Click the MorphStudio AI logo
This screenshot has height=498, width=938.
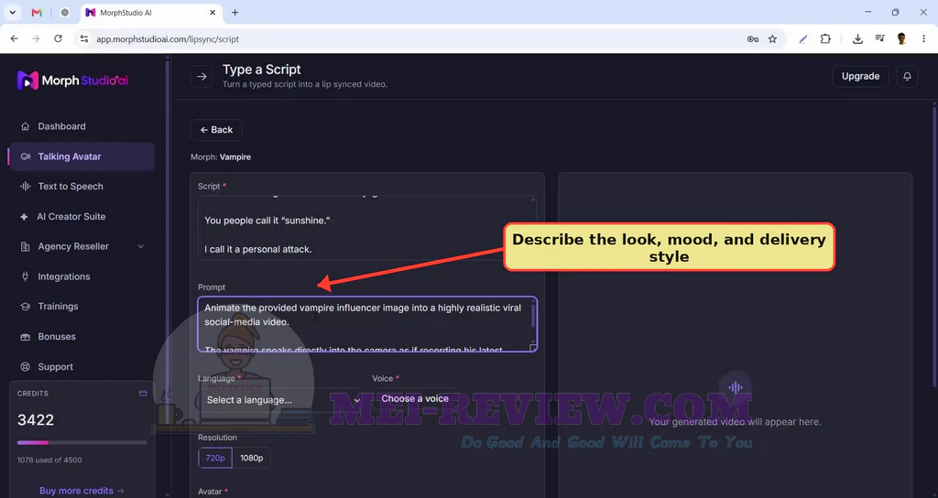[x=72, y=81]
